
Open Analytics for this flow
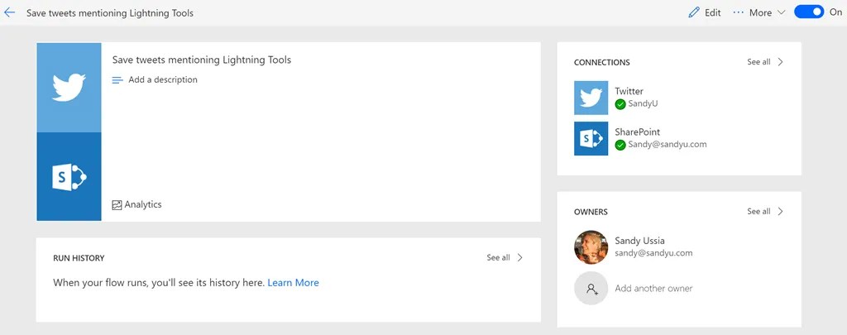142,205
